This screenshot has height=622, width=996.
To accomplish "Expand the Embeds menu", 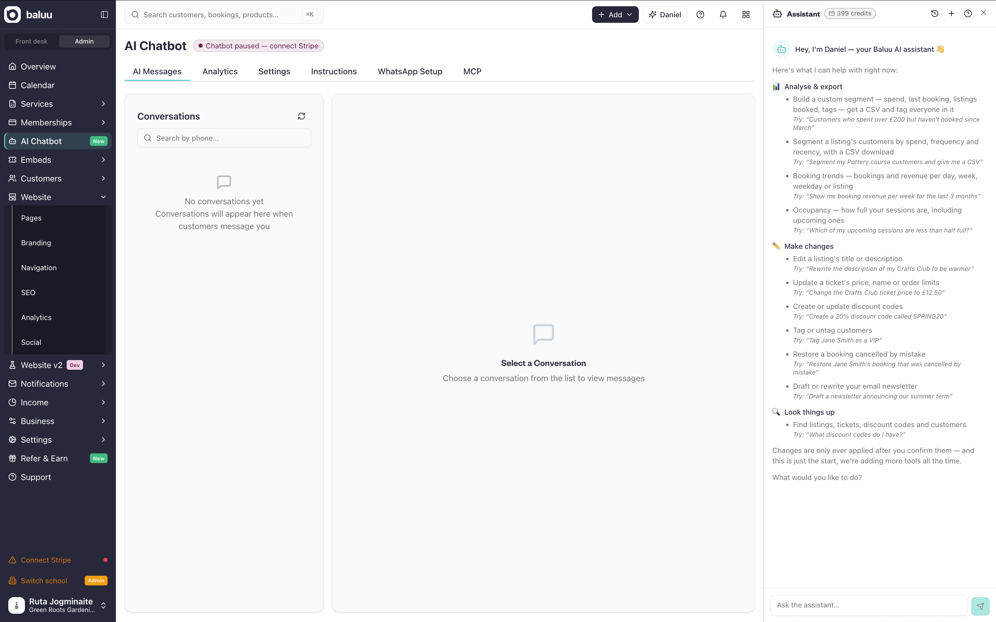I will 58,160.
